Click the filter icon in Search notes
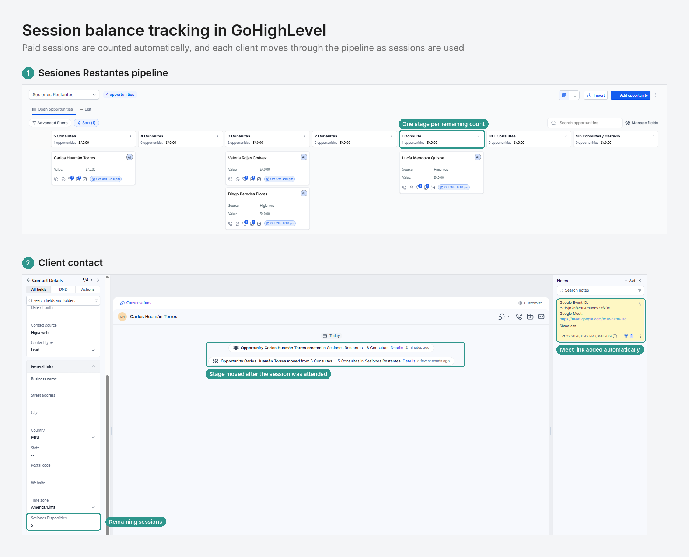 (x=640, y=290)
